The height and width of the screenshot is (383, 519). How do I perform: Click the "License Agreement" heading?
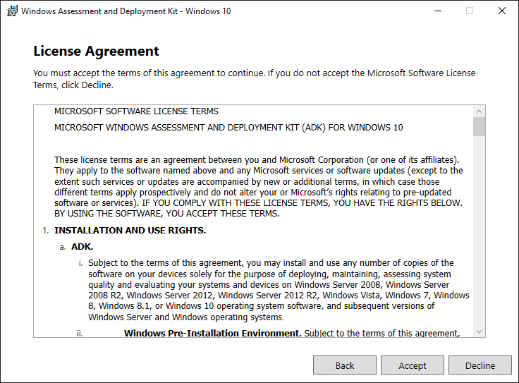[x=97, y=51]
